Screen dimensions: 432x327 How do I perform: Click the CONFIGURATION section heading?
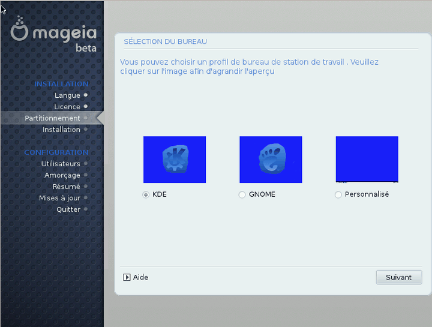(56, 152)
